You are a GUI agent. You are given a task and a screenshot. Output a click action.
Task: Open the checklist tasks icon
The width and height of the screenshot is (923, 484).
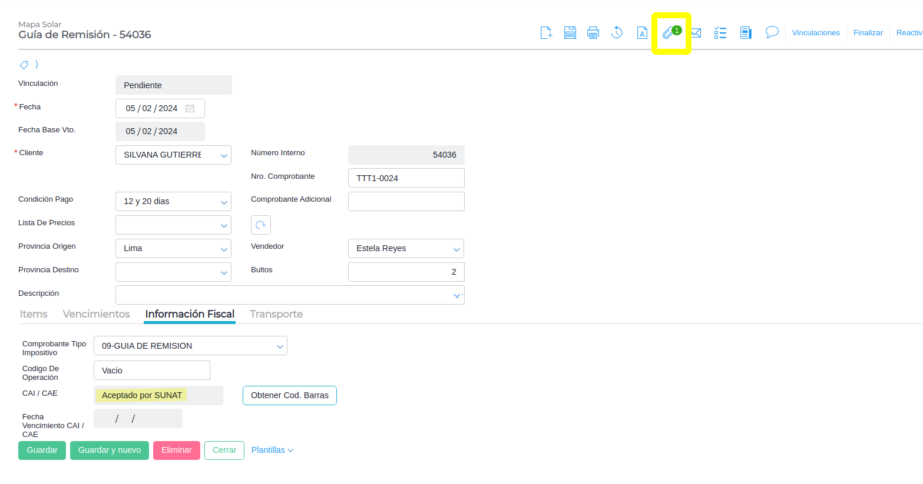point(720,33)
